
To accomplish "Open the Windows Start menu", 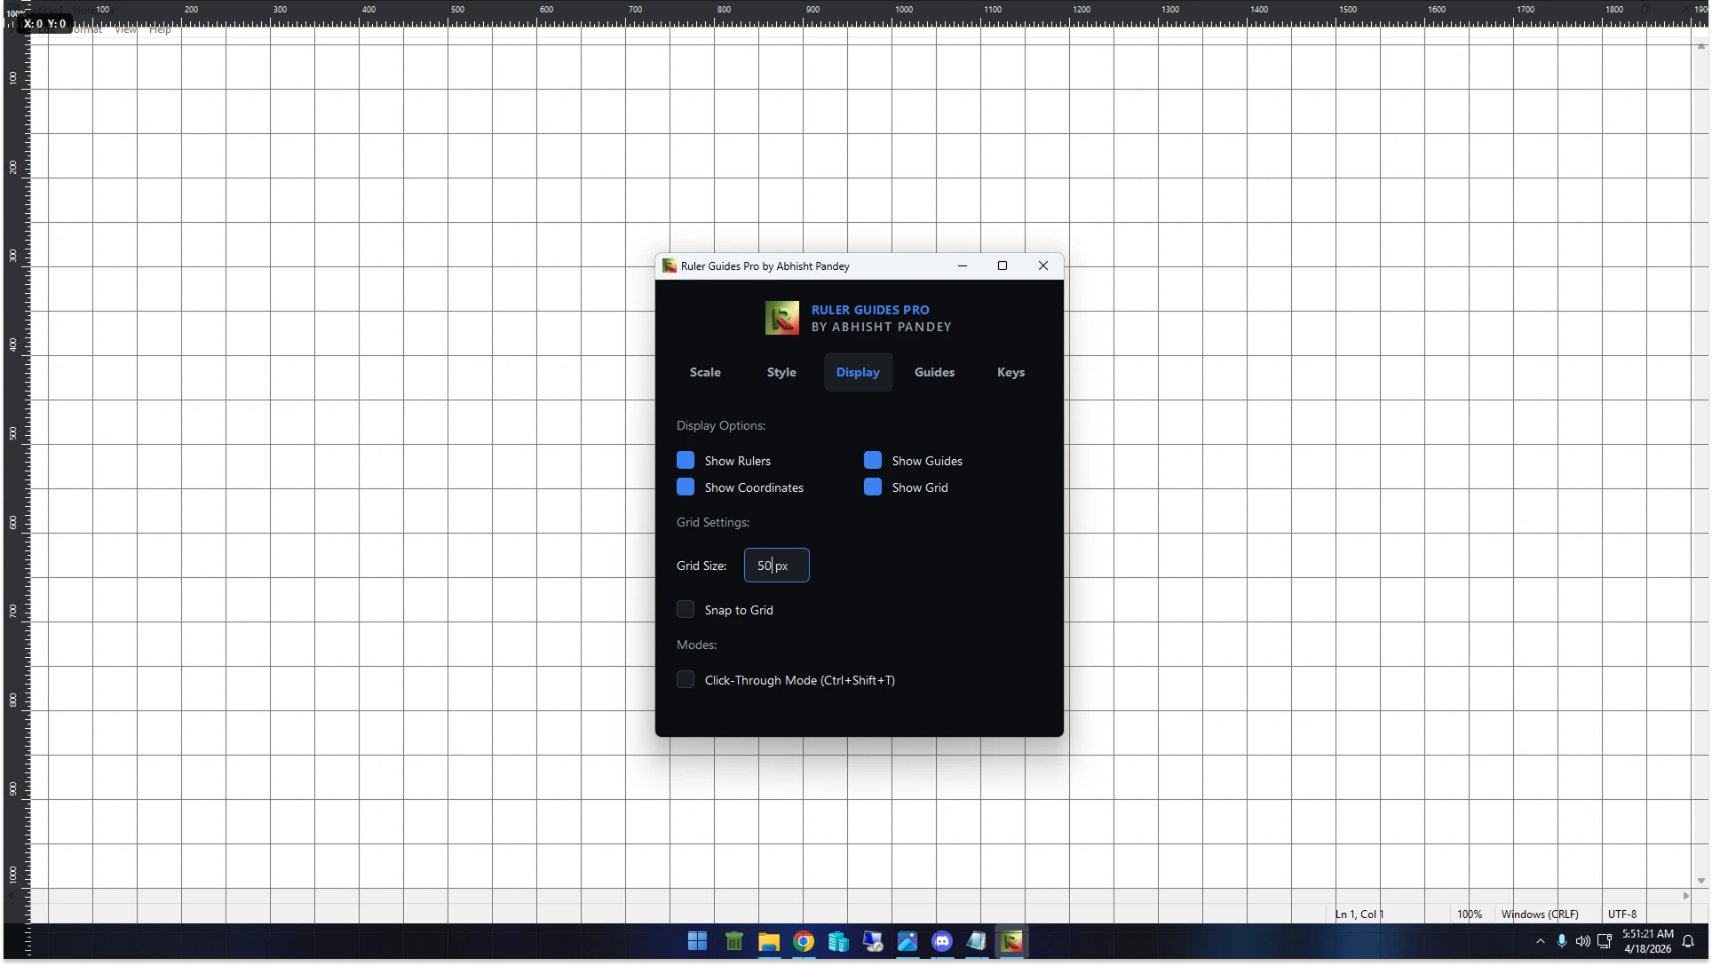I will pos(698,941).
